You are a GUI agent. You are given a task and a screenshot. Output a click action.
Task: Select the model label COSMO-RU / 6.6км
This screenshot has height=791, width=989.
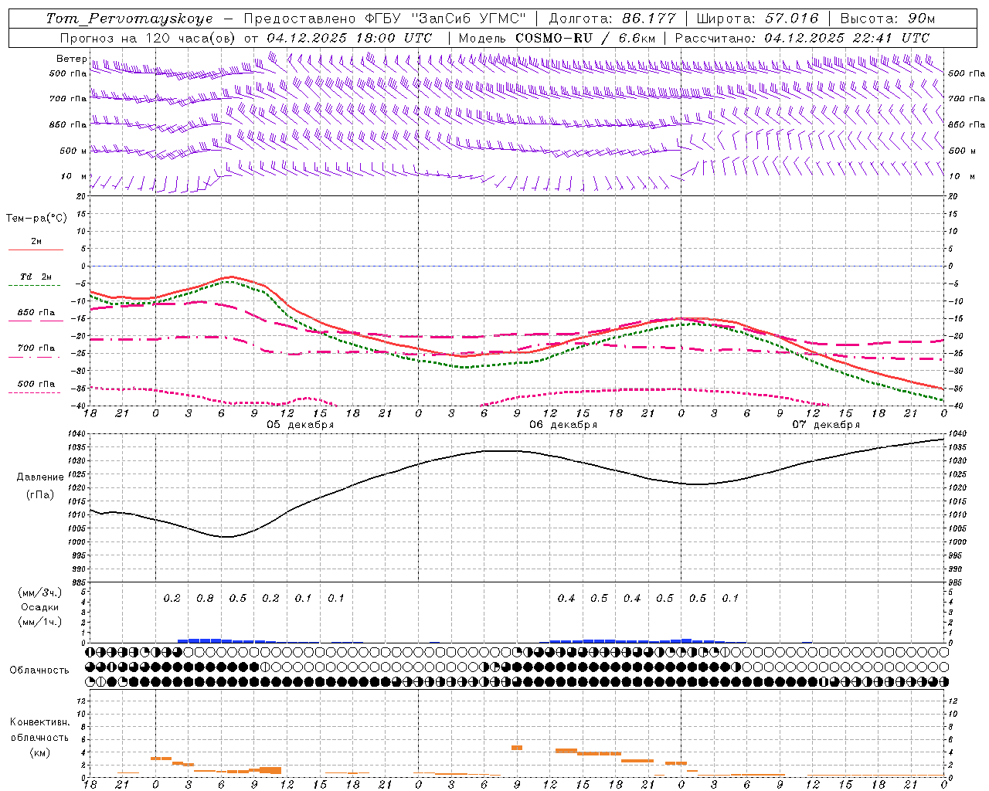coord(585,38)
